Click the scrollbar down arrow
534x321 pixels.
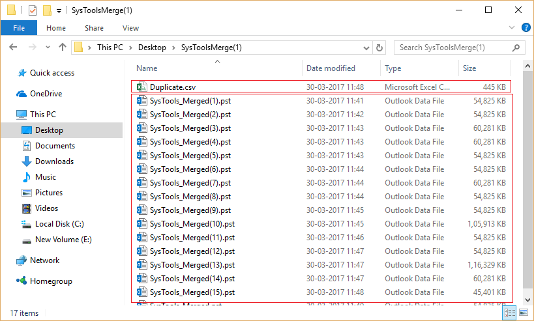coord(527,300)
